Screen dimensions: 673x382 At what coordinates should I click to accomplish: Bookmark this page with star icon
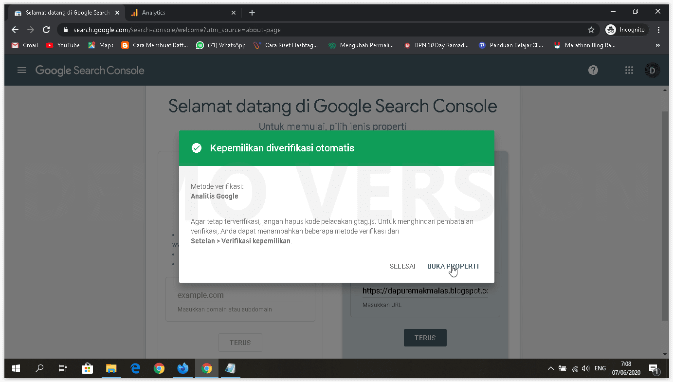point(591,30)
